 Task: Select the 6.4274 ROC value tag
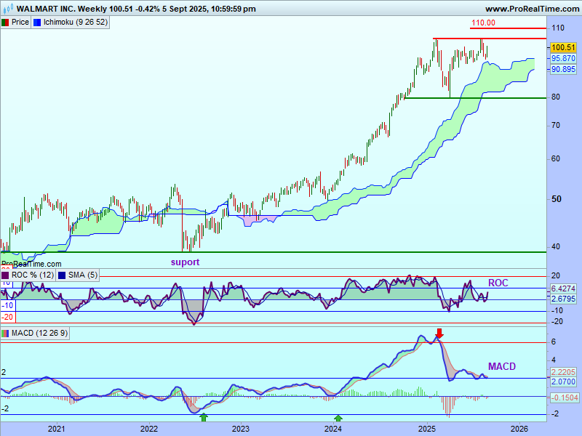point(563,288)
